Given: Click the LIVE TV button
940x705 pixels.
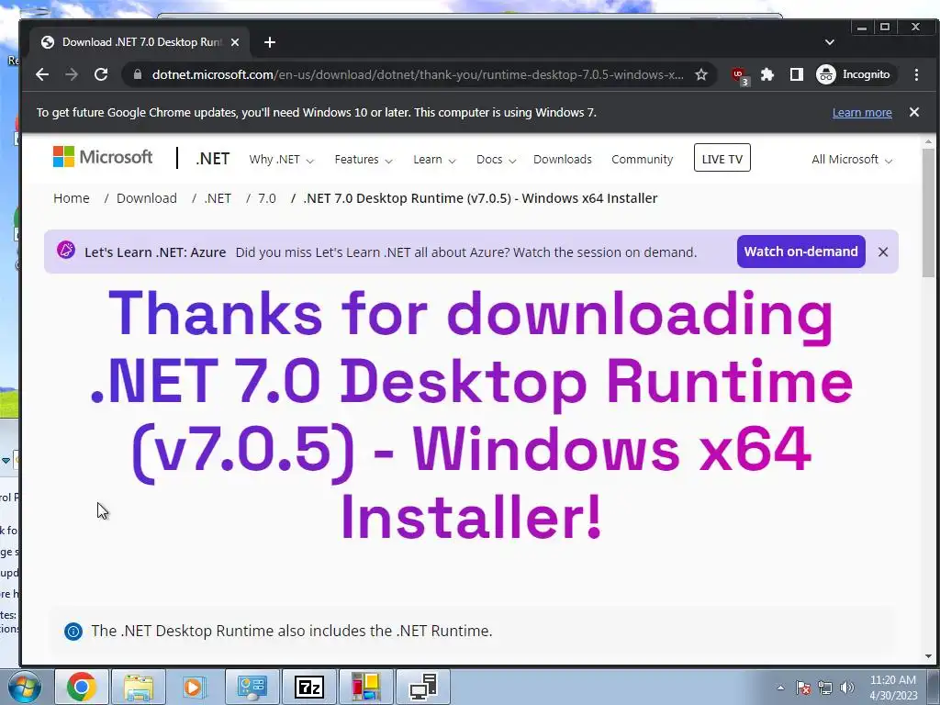Looking at the screenshot, I should [x=722, y=158].
